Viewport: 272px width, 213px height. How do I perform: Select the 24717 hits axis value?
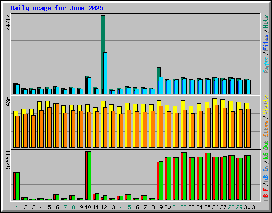coord(8,22)
